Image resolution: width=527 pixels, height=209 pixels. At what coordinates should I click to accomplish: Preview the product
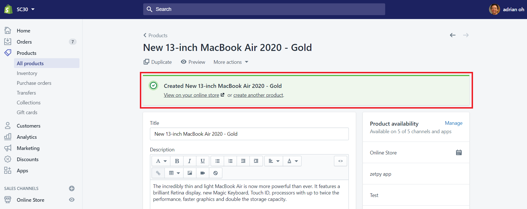tap(193, 62)
